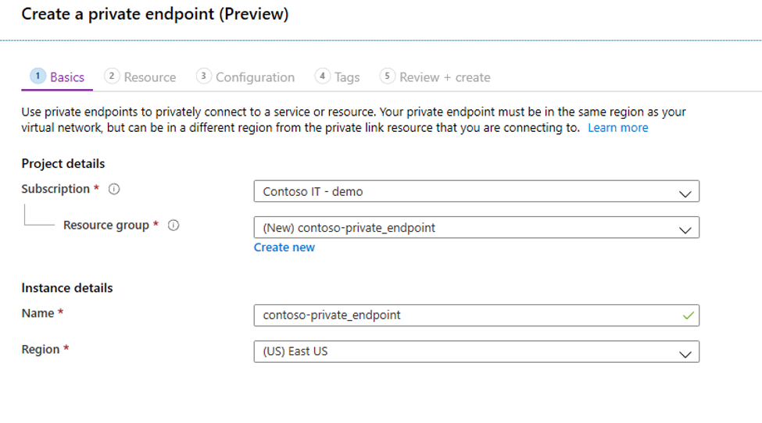Click the Resource group info icon
The width and height of the screenshot is (762, 423).
point(174,226)
